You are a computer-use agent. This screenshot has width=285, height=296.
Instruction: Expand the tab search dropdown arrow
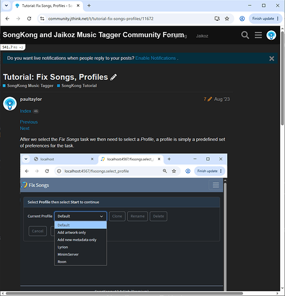pyautogui.click(x=7, y=5)
